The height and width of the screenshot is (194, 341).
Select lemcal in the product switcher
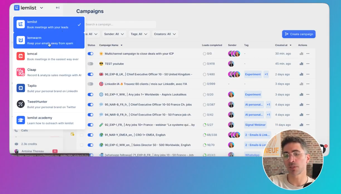click(49, 56)
